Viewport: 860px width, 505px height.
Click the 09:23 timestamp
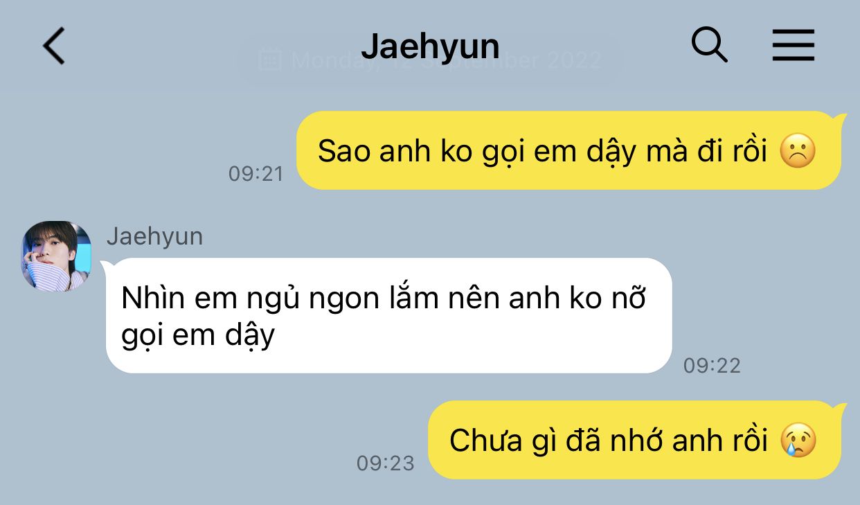(385, 463)
